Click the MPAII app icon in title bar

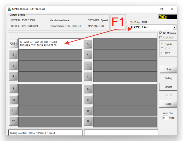9,9
